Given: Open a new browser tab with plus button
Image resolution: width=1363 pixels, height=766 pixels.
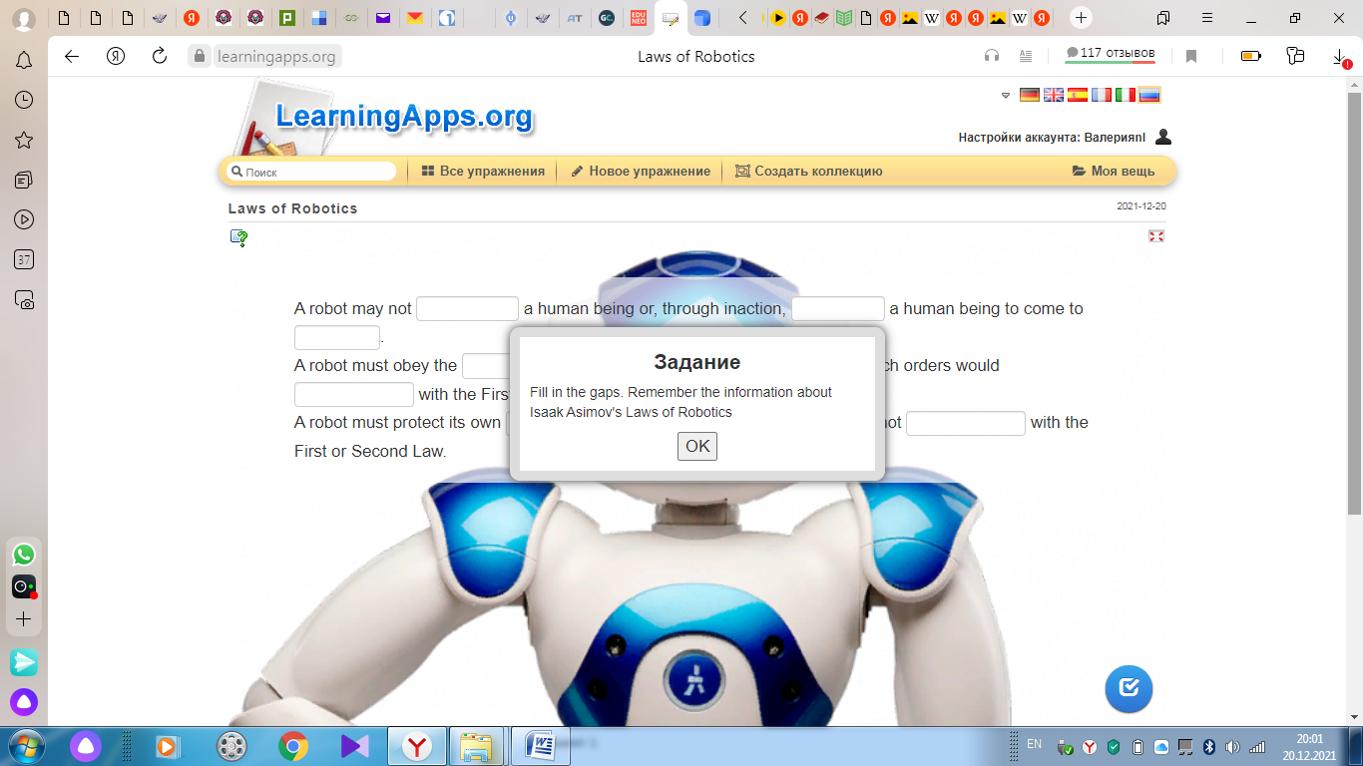Looking at the screenshot, I should [1081, 18].
